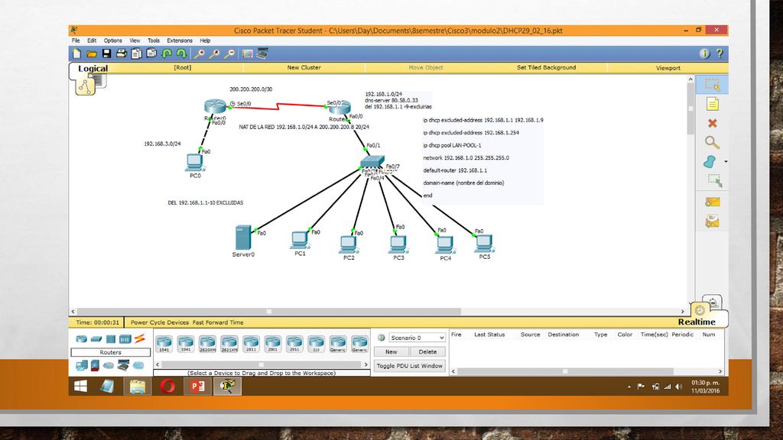Click the Undo green arrow icon

coord(167,53)
